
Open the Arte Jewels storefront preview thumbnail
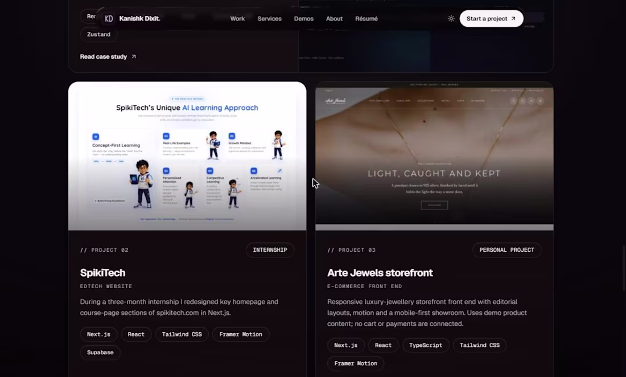click(x=434, y=155)
